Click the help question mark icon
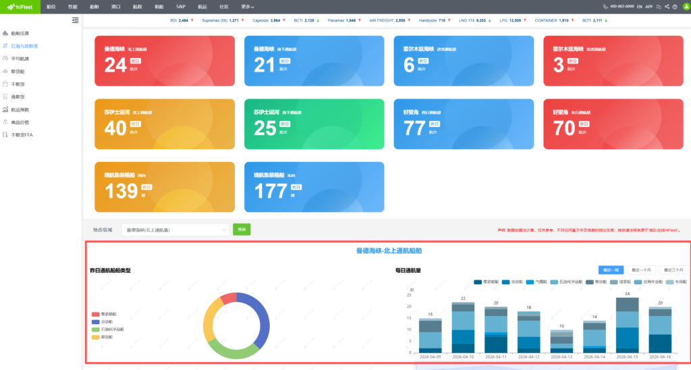Screen dimensions: 691x370 point(675,7)
